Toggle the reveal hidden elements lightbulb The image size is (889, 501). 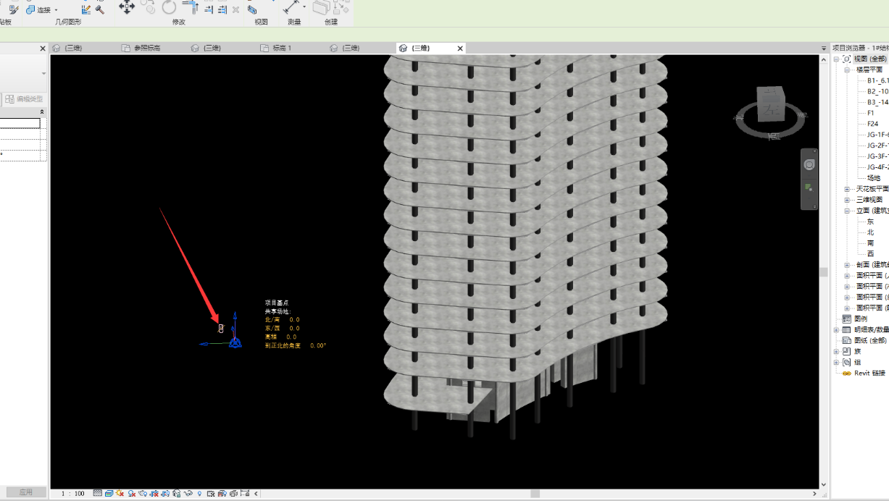click(x=199, y=493)
